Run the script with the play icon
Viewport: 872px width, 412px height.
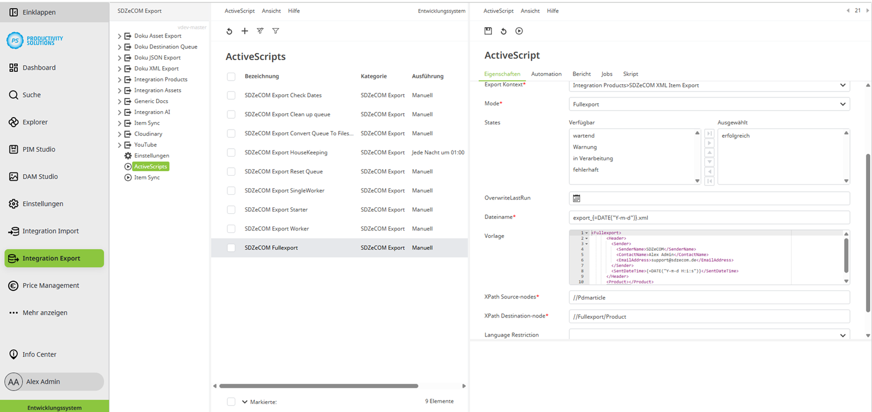(x=518, y=31)
